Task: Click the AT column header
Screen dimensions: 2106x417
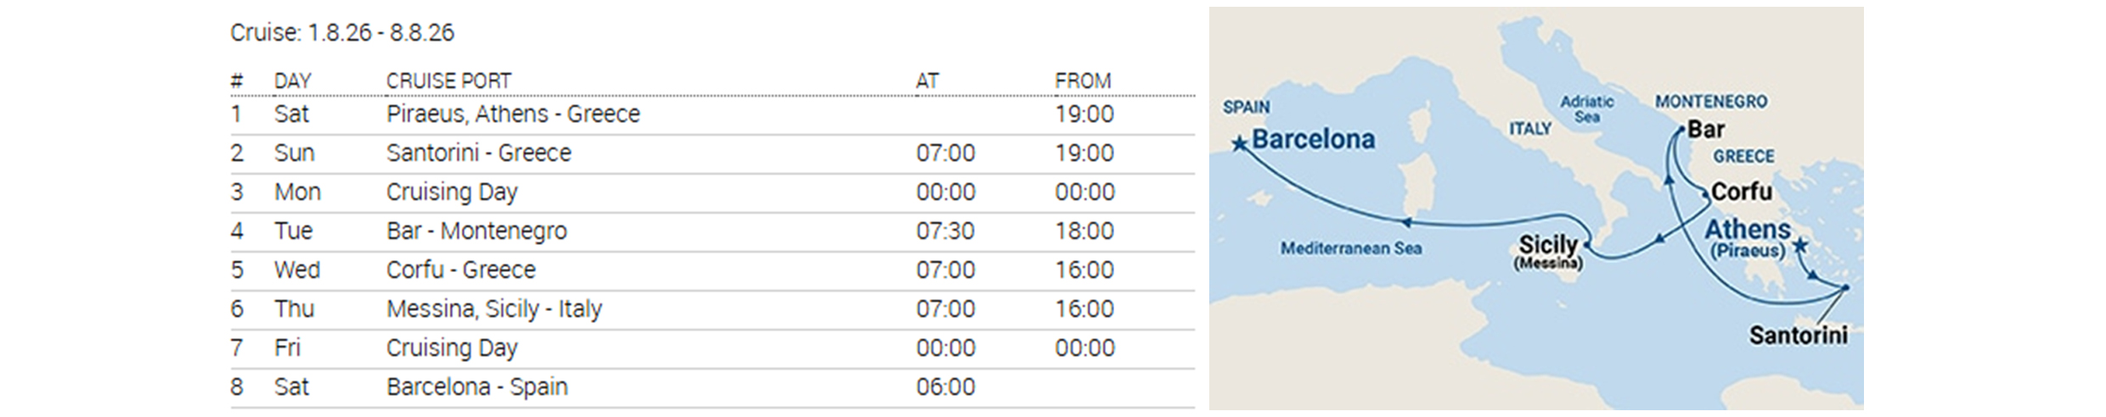Action: 927,81
